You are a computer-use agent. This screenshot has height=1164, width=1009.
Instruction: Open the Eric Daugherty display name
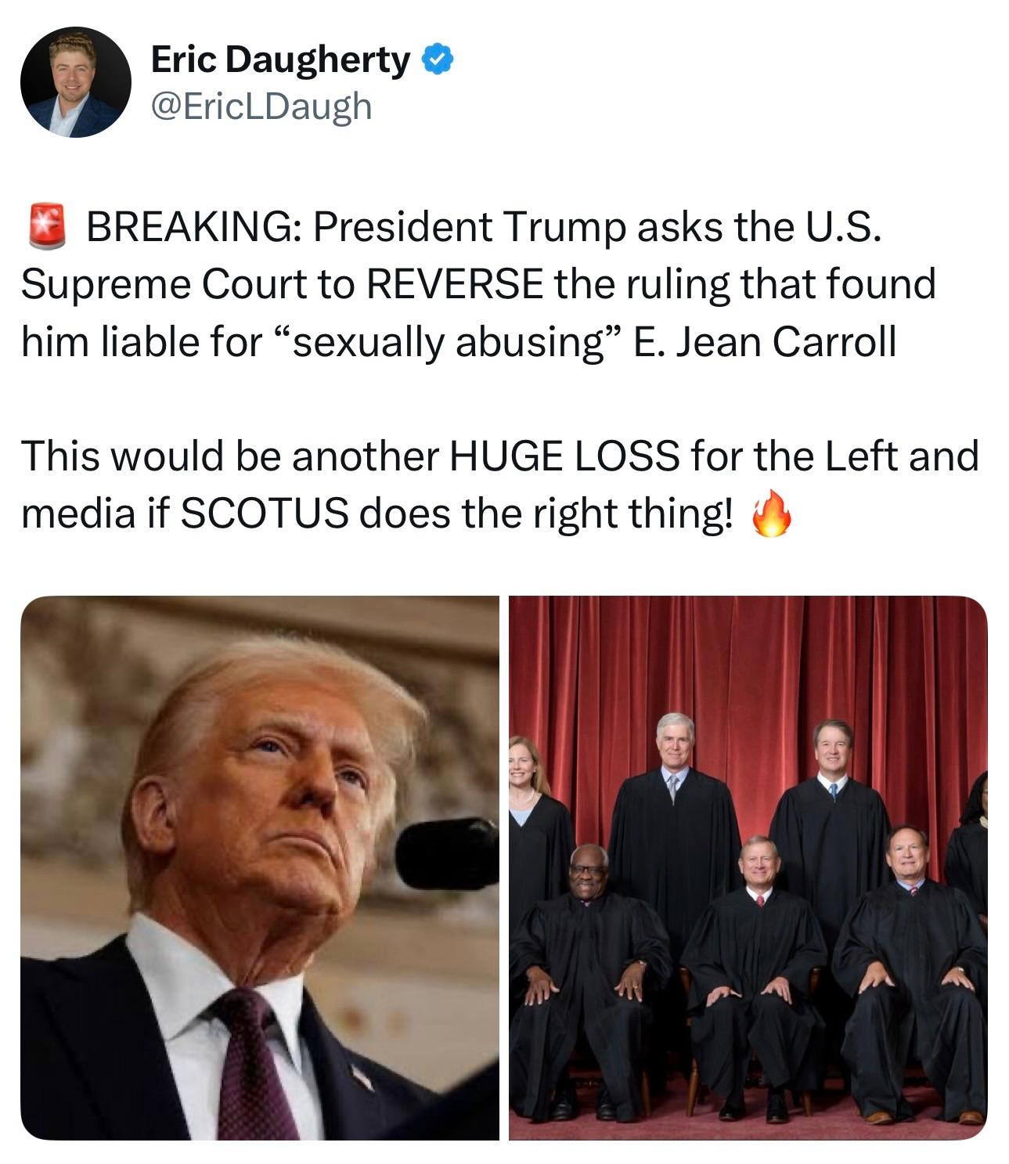coord(279,59)
